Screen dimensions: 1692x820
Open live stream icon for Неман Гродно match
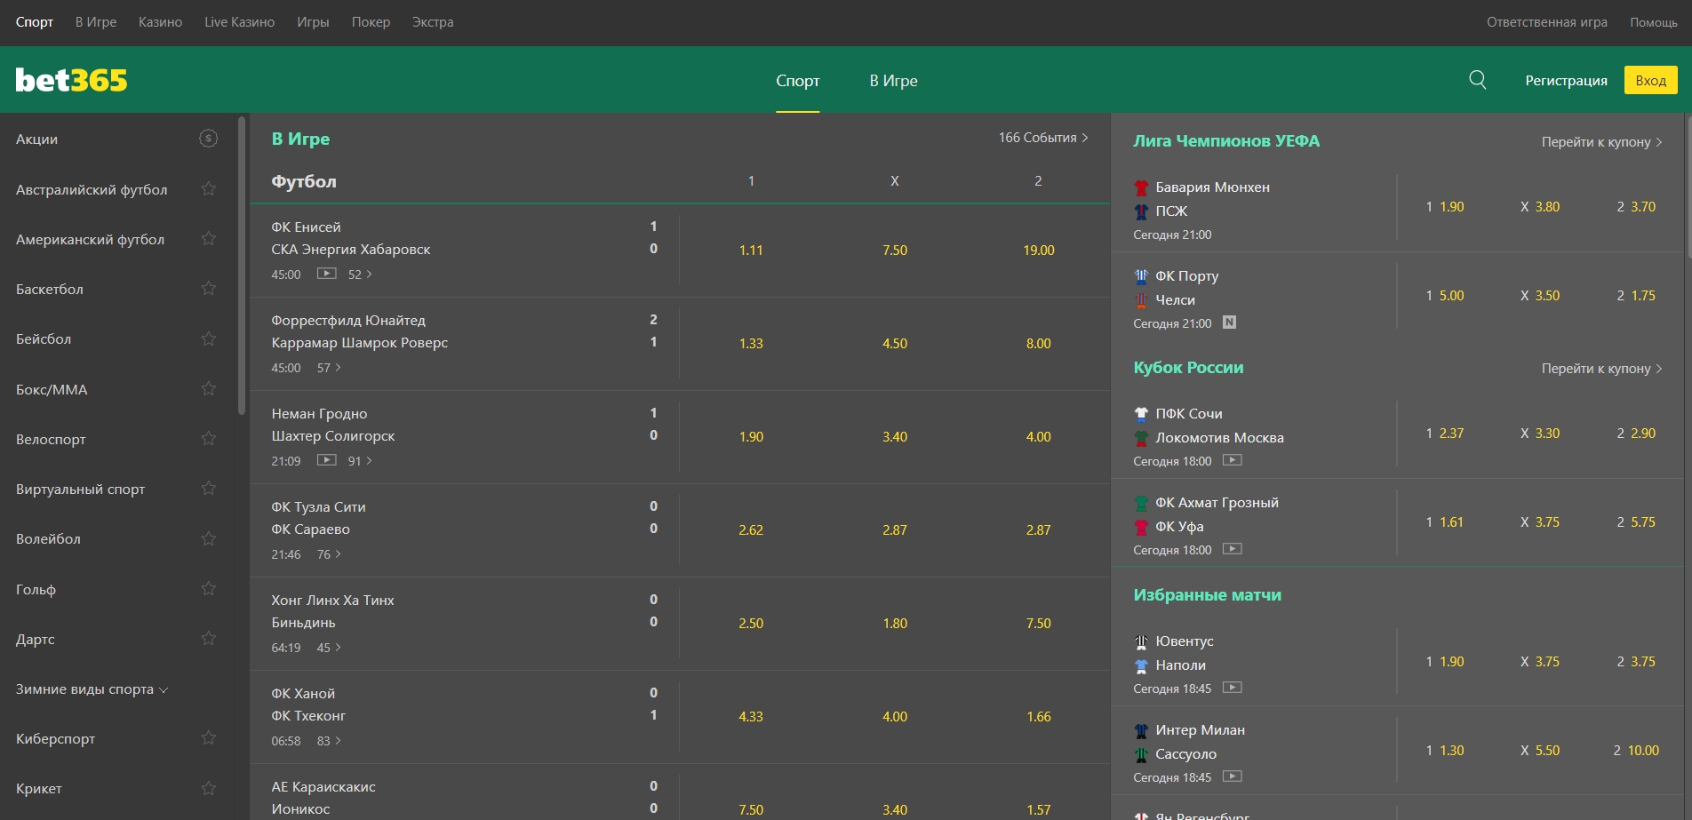327,460
